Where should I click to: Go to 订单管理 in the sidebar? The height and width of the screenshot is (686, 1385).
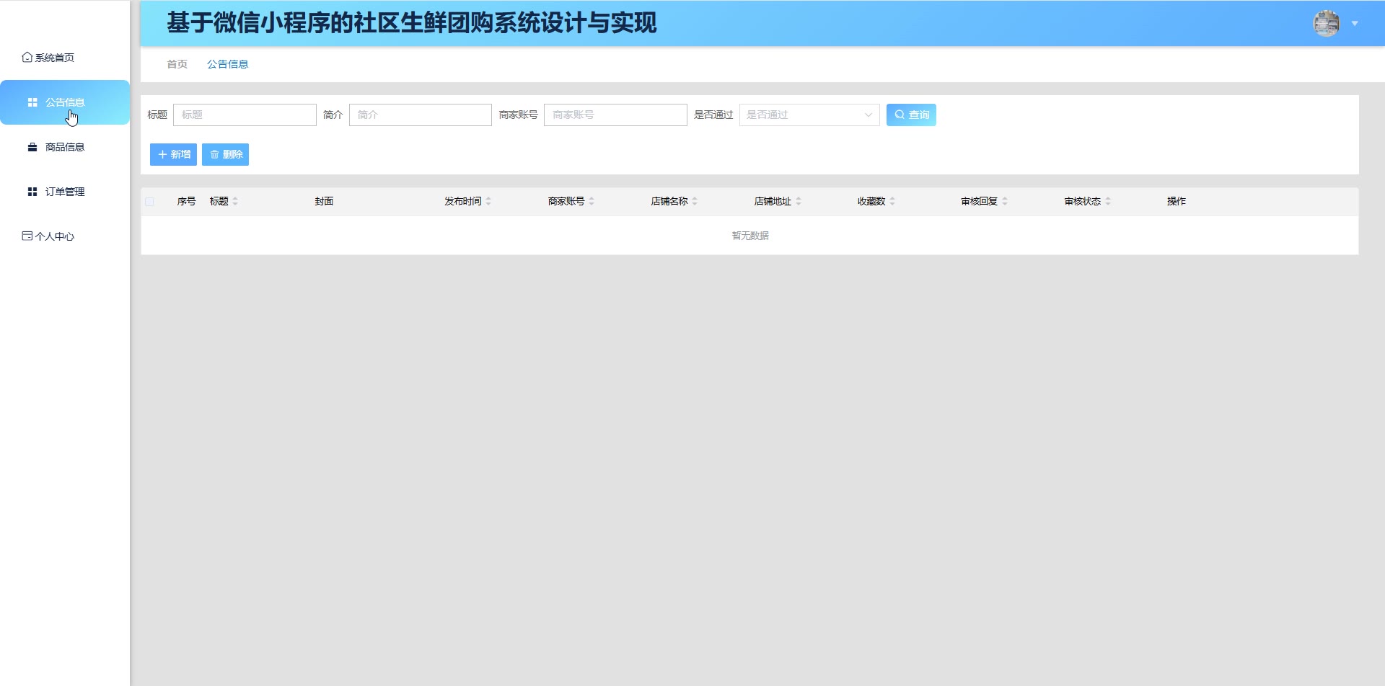click(65, 192)
